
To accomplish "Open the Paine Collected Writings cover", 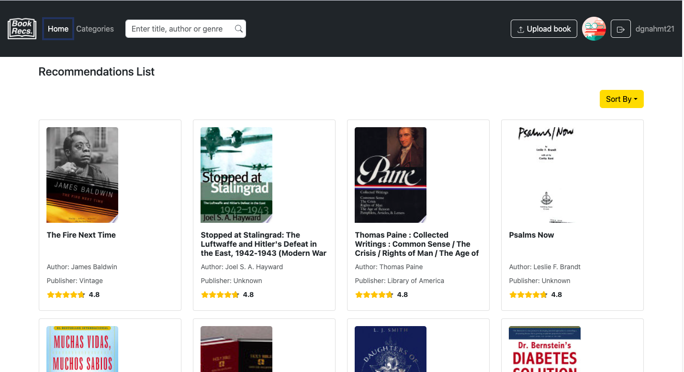I will tap(391, 175).
